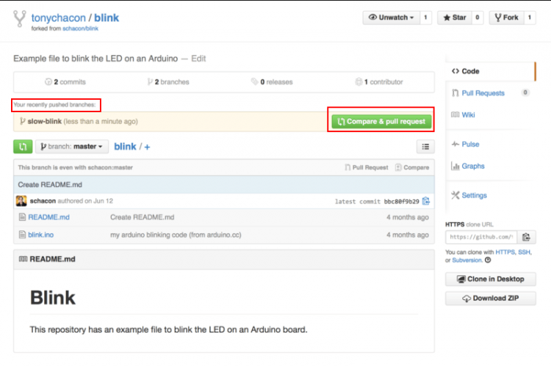
Task: Click the 'This branch is even with schacon:master' text
Action: (x=76, y=167)
